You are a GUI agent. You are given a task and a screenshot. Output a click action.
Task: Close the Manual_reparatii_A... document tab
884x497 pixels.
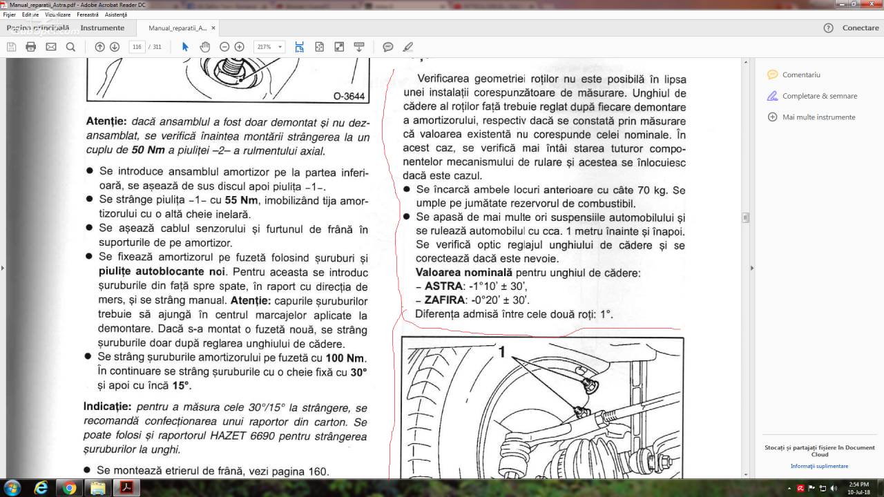point(213,28)
